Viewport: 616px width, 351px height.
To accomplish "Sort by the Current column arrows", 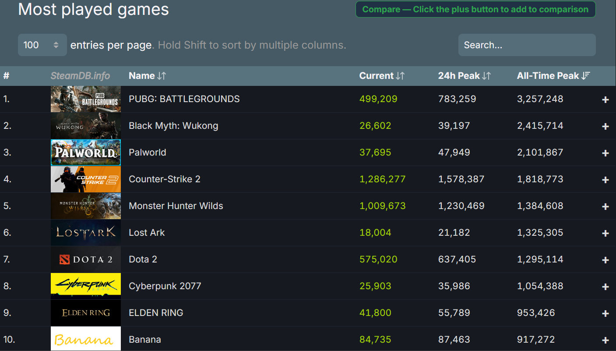I will point(400,75).
